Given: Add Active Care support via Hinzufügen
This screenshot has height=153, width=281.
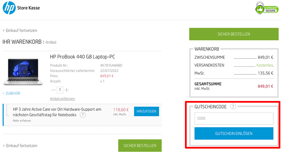Looking at the screenshot, I should coord(146,111).
